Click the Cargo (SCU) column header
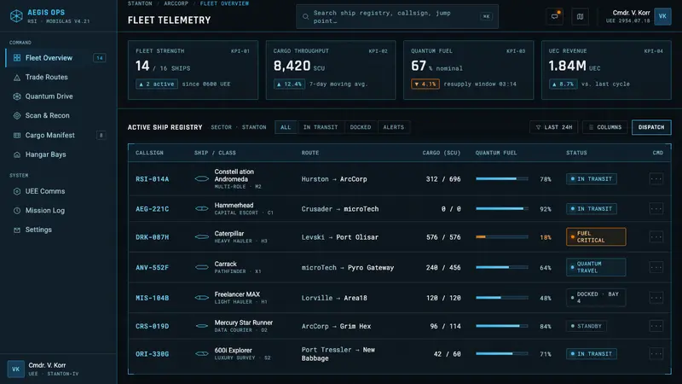 coord(442,153)
